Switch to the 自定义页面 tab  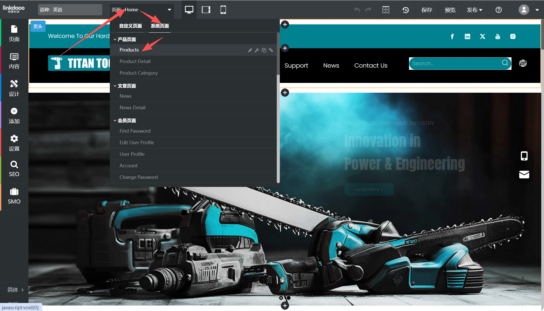(x=130, y=26)
